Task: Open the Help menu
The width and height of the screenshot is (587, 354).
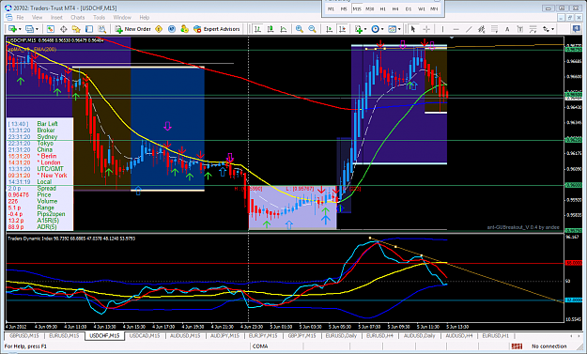Action: coord(144,17)
